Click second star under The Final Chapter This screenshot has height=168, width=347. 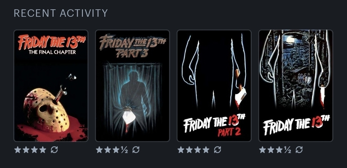[x=26, y=150]
